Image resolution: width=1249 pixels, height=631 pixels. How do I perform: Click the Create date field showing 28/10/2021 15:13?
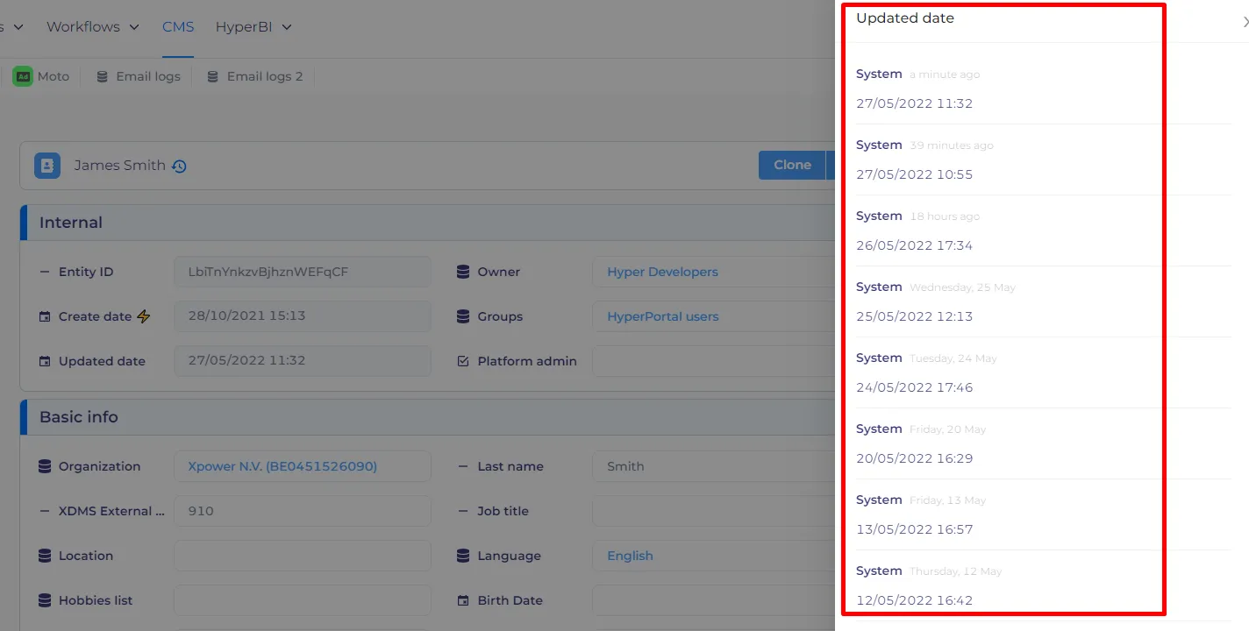(x=303, y=316)
